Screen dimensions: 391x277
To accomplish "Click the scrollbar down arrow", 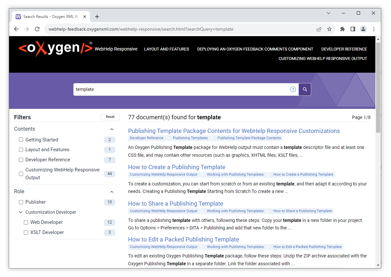I will pos(378,265).
